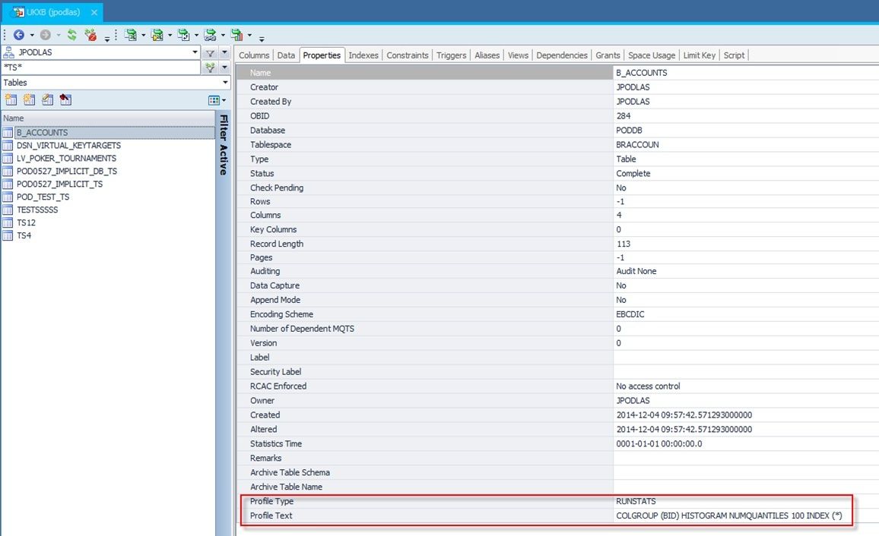Viewport: 879px width, 536px height.
Task: Select the UKXB (jpodlas) connection tab
Action: (53, 11)
